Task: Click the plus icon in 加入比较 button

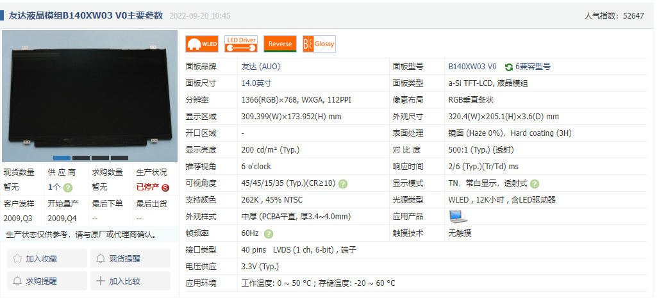Action: [101, 281]
